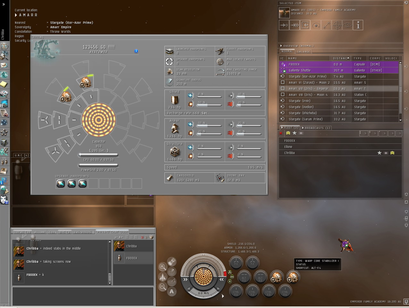
Task: Switch to Local chat tab
Action: [x=22, y=232]
